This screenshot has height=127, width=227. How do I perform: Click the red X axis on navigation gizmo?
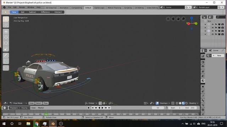pos(188,24)
